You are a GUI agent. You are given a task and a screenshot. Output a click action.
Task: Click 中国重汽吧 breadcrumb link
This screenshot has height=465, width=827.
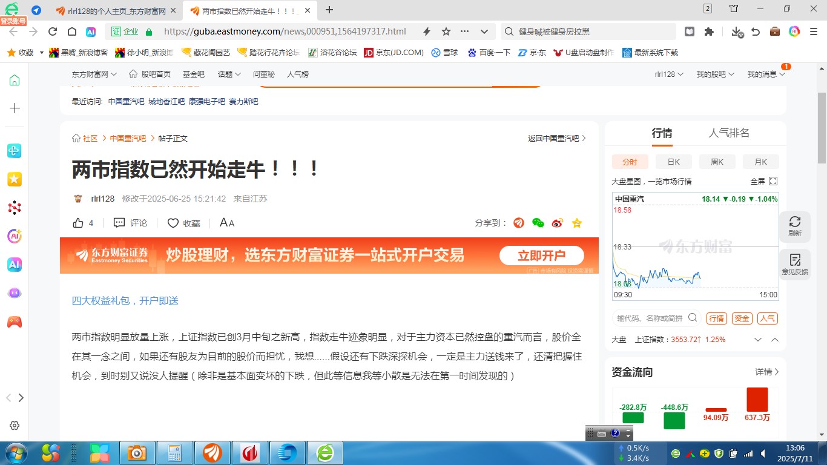point(128,138)
